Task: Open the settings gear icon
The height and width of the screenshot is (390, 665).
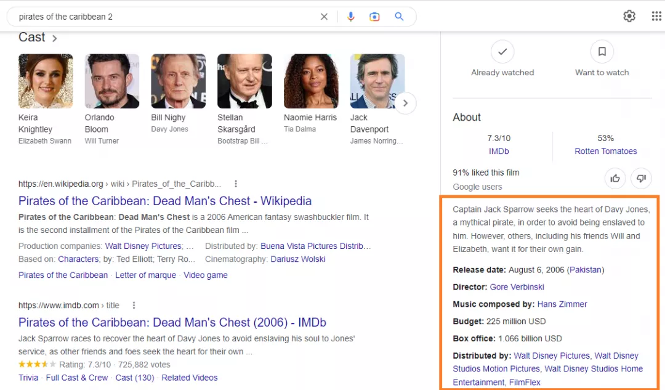Action: click(x=629, y=16)
